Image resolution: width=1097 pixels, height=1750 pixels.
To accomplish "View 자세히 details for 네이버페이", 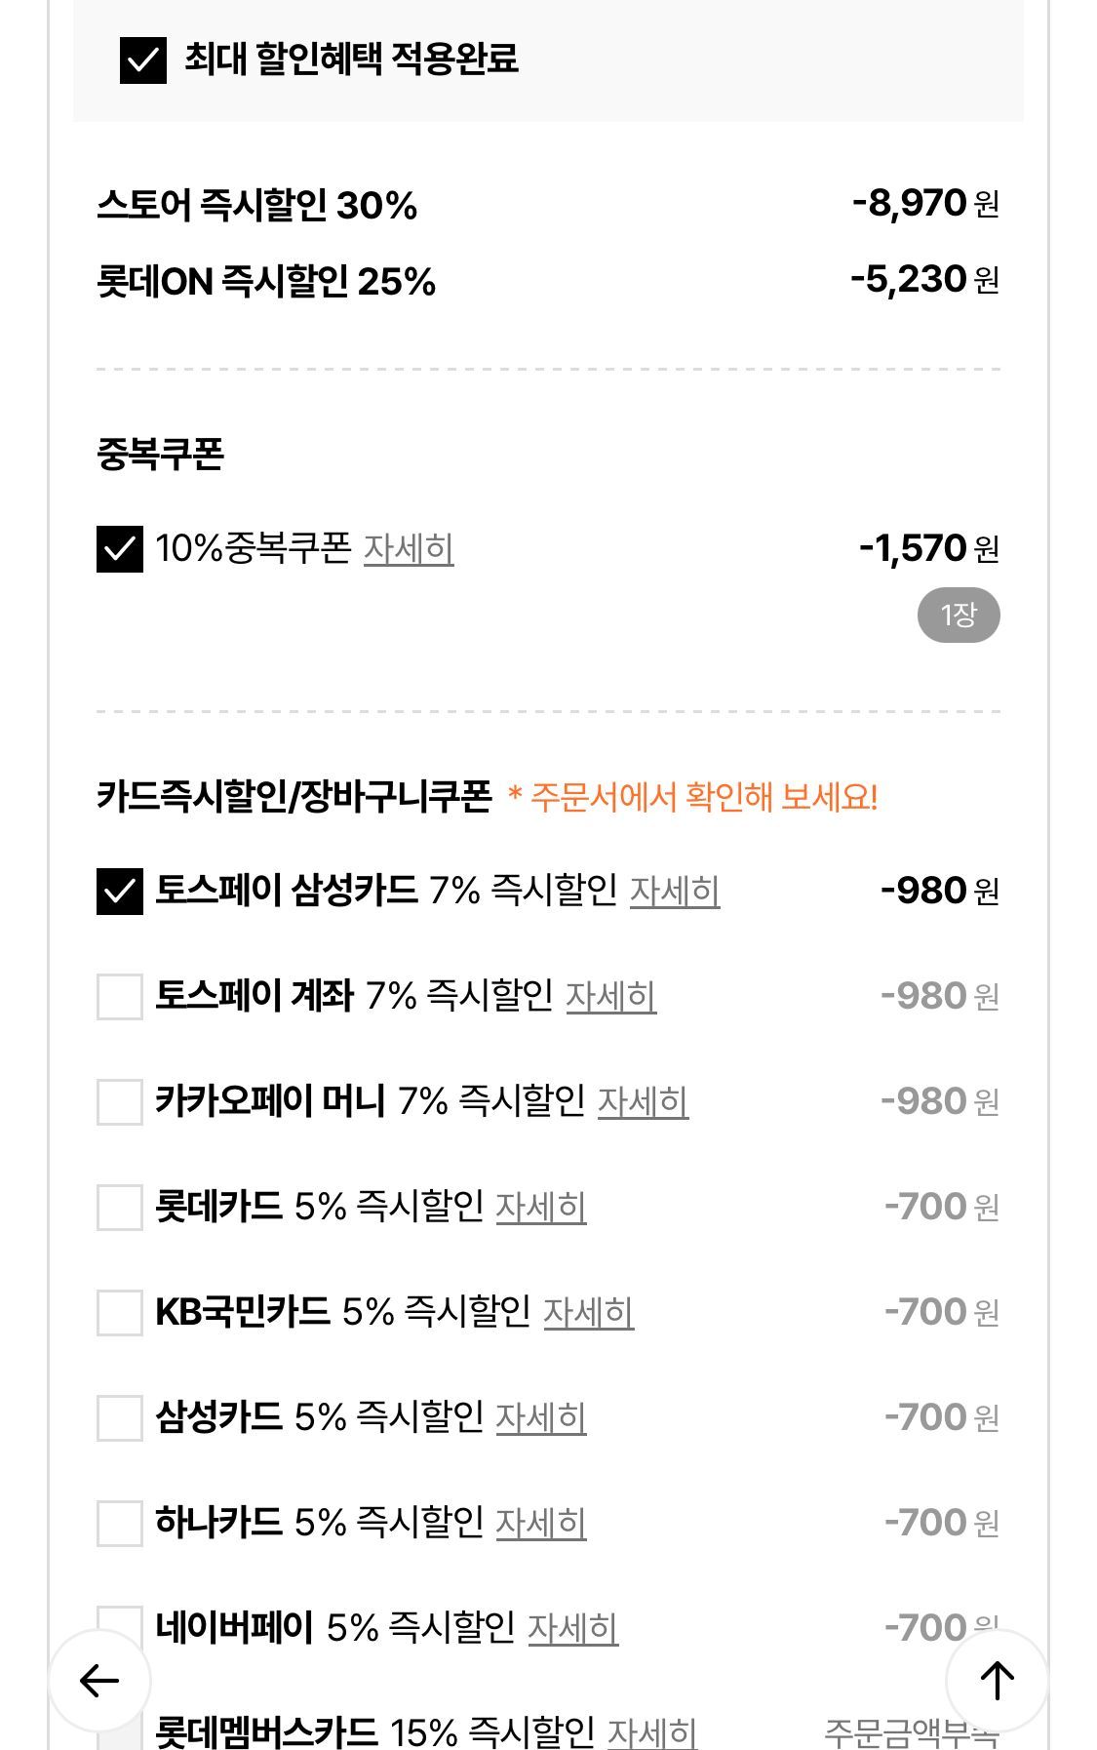I will (572, 1628).
